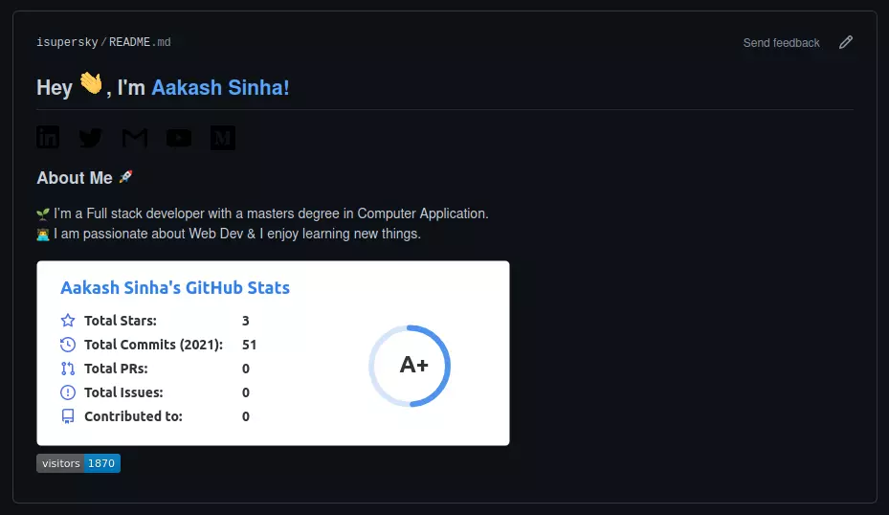Follow the Aakash Sinha! name link
The width and height of the screenshot is (889, 515).
pos(220,87)
